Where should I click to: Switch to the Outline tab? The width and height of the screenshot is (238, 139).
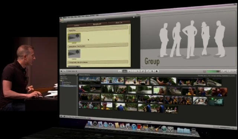tap(77, 26)
